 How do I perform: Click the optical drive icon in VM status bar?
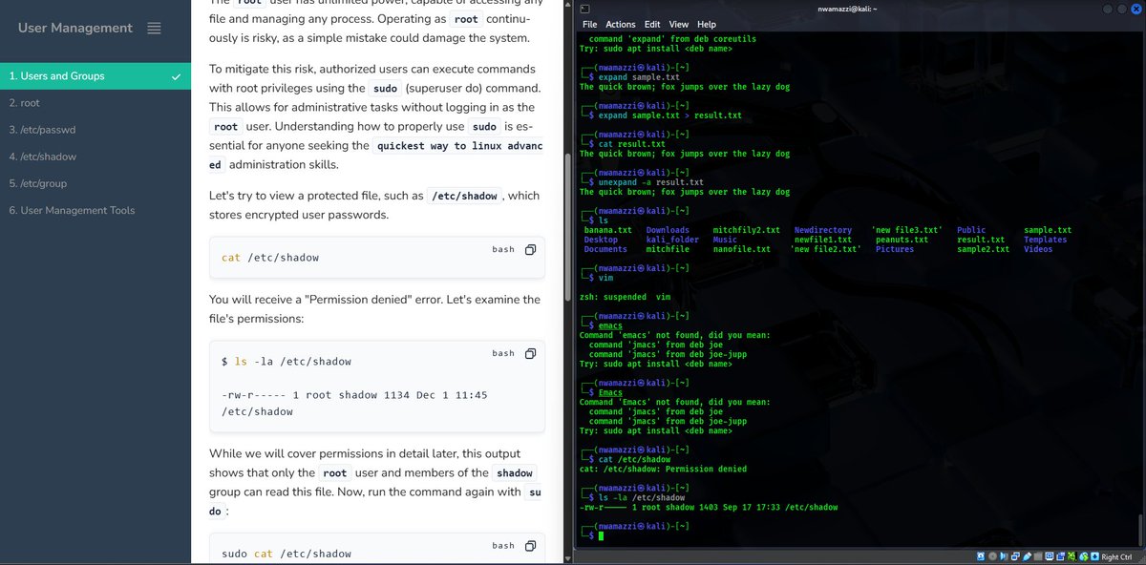click(x=991, y=556)
